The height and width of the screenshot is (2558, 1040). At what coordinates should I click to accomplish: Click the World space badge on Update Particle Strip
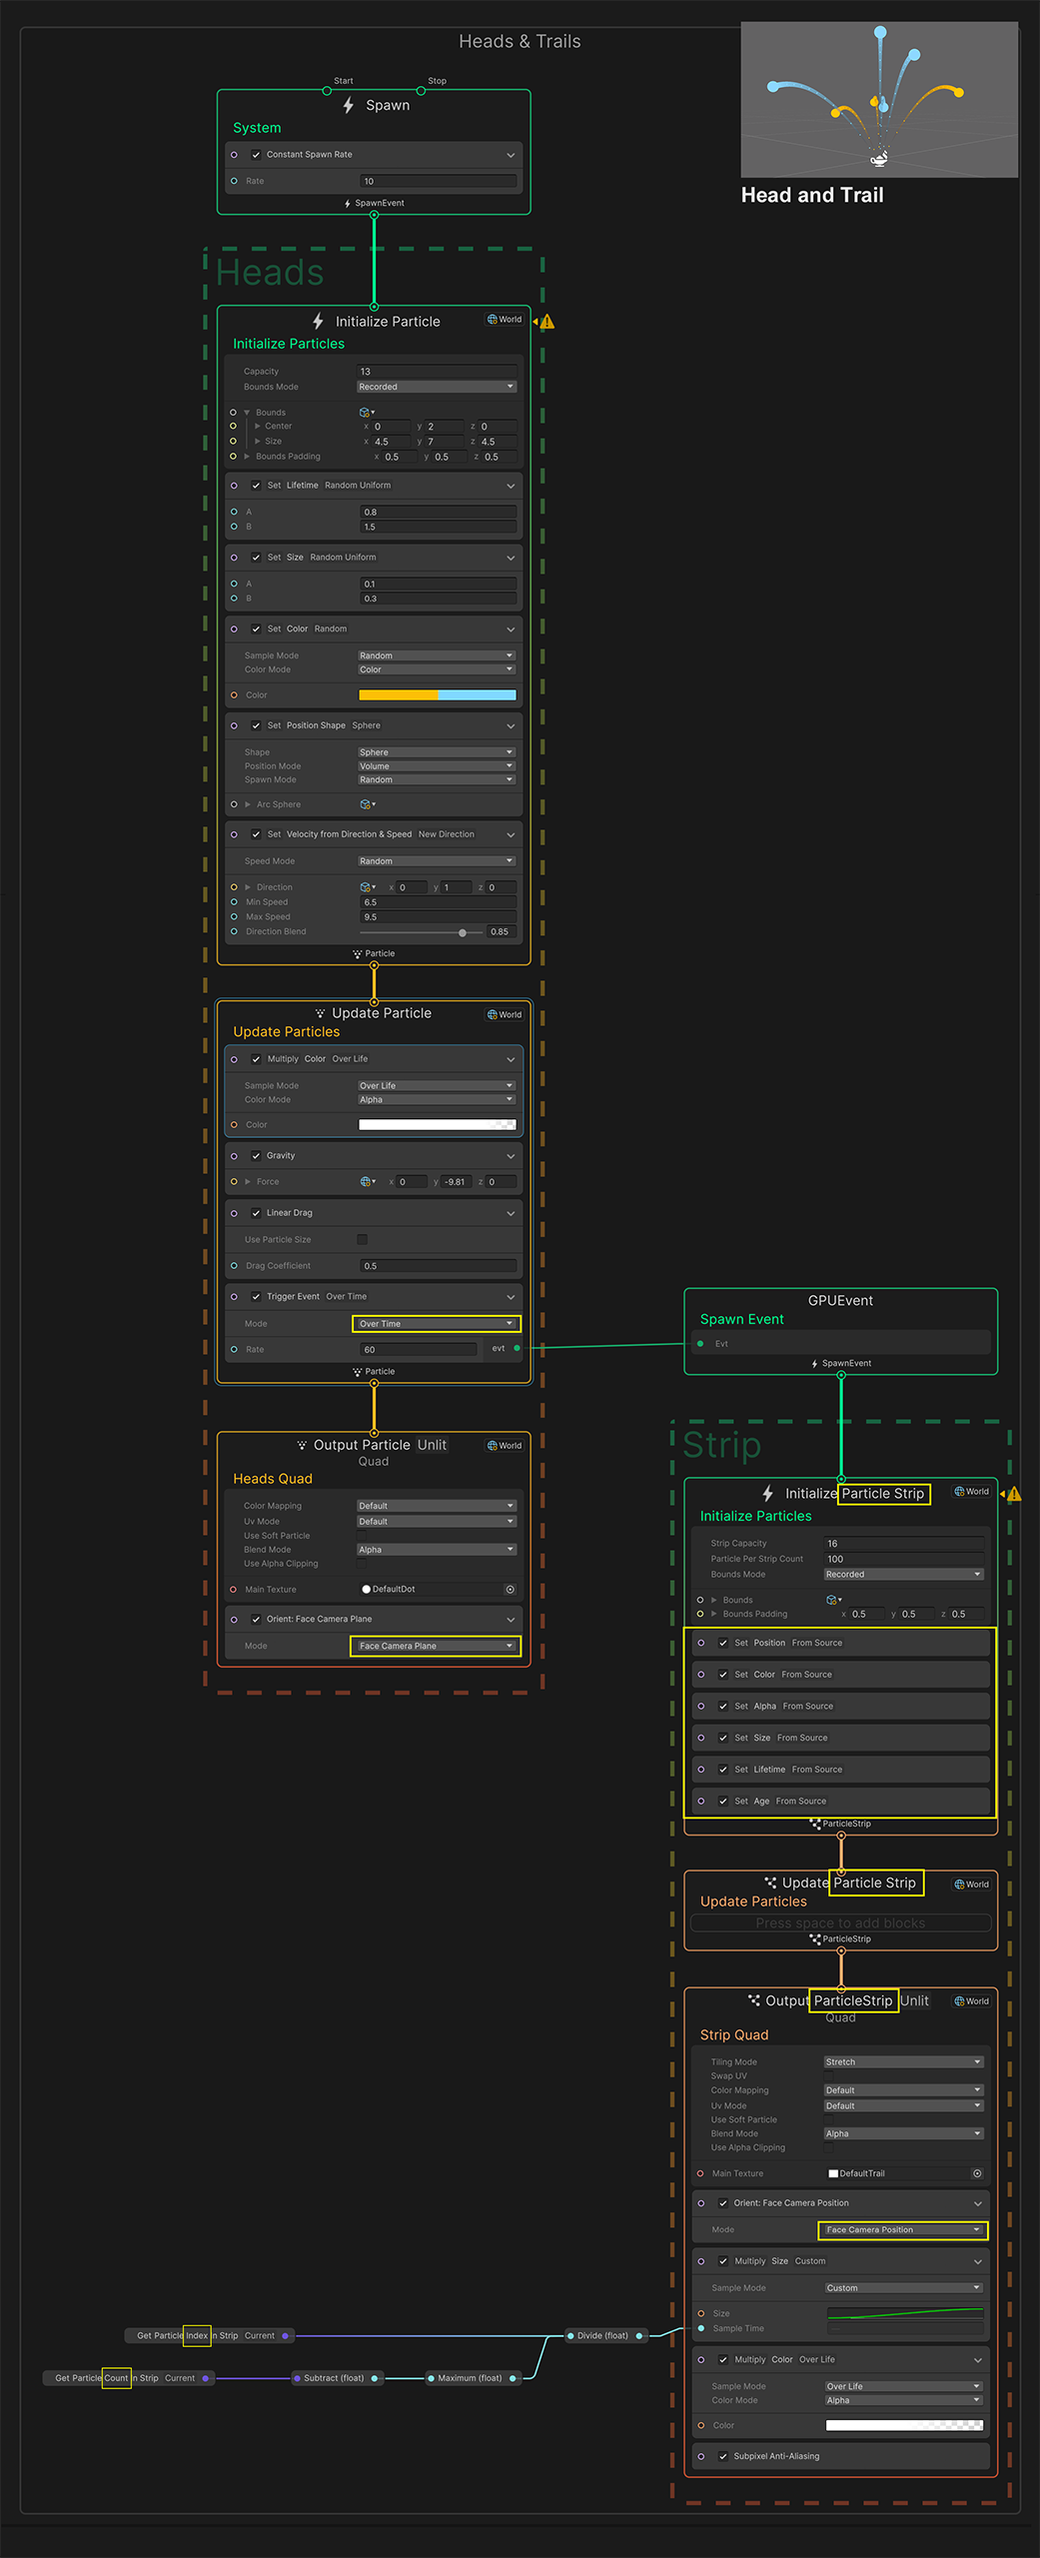tap(971, 1884)
